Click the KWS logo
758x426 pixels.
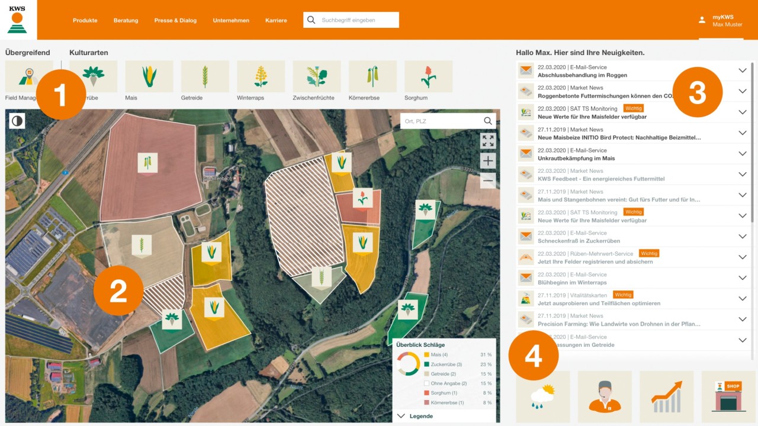coord(18,20)
